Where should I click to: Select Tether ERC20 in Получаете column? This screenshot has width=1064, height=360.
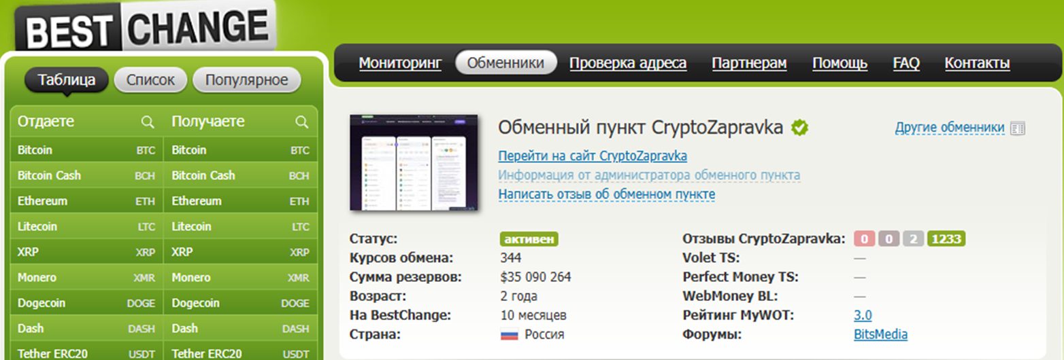point(241,351)
